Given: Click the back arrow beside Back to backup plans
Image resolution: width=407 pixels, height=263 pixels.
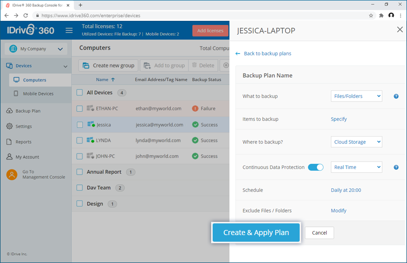Looking at the screenshot, I should pyautogui.click(x=238, y=54).
